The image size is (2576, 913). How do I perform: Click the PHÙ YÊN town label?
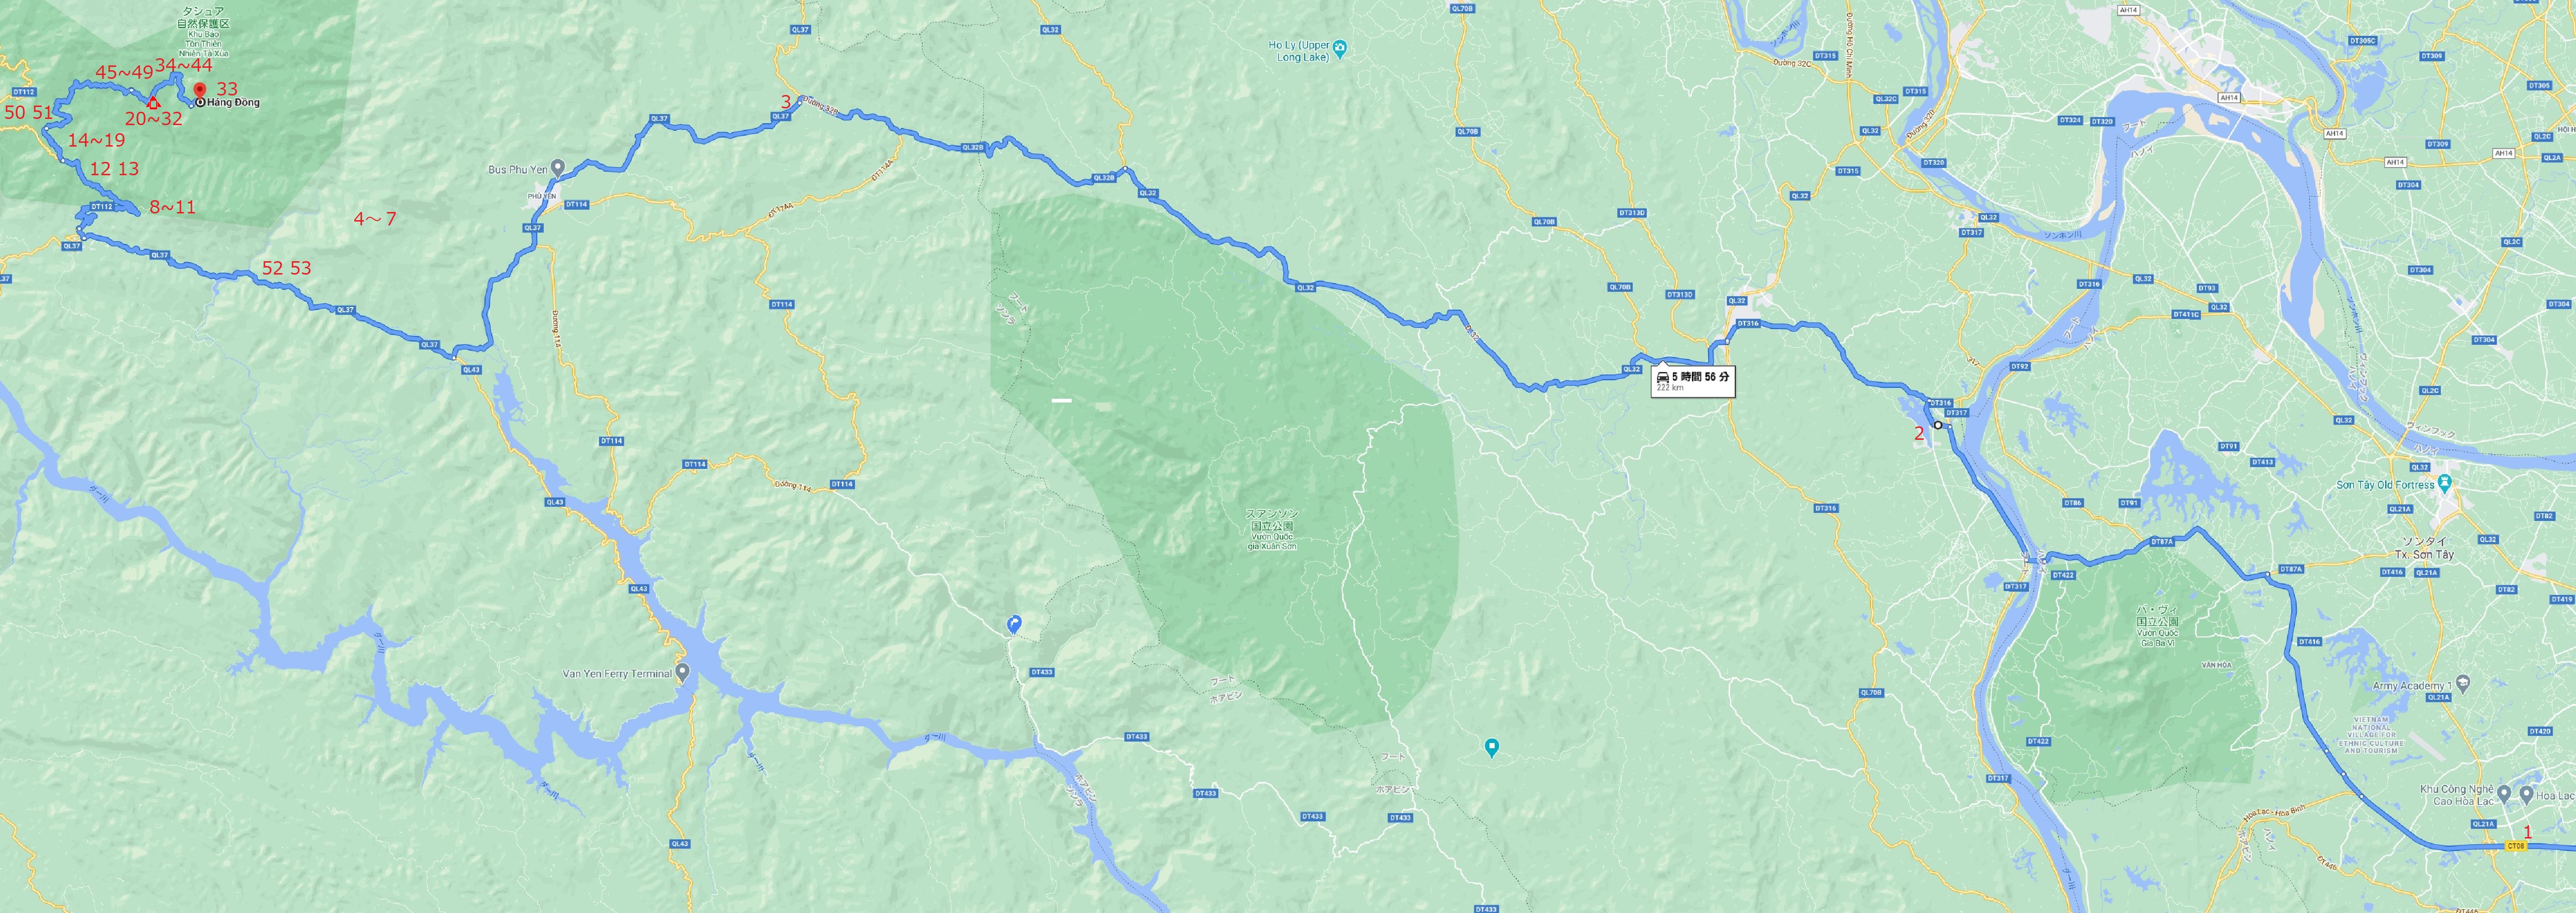[x=541, y=196]
